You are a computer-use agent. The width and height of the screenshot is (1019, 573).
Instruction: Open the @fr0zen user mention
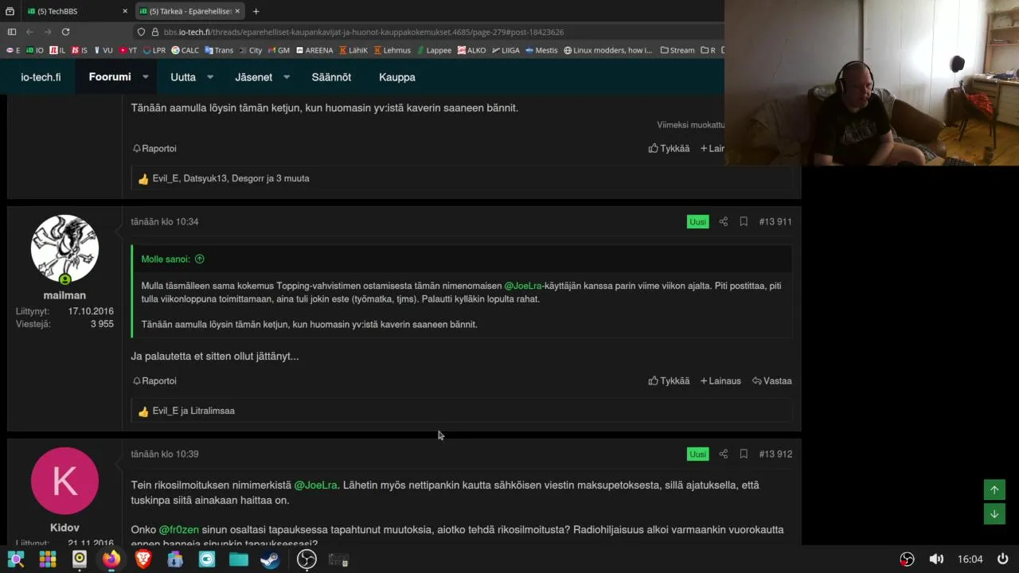[x=179, y=529]
